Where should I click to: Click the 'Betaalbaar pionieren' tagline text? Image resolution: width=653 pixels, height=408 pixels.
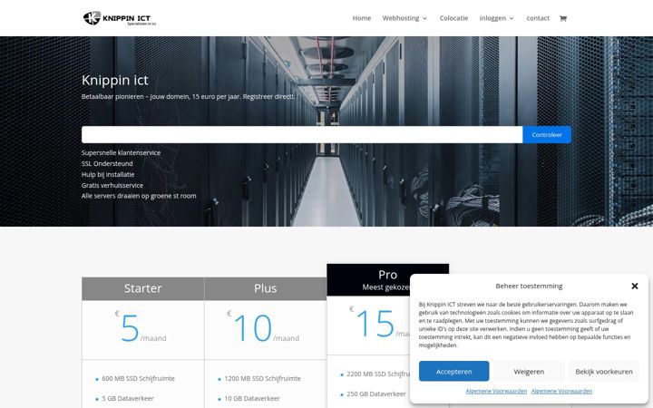[189, 97]
